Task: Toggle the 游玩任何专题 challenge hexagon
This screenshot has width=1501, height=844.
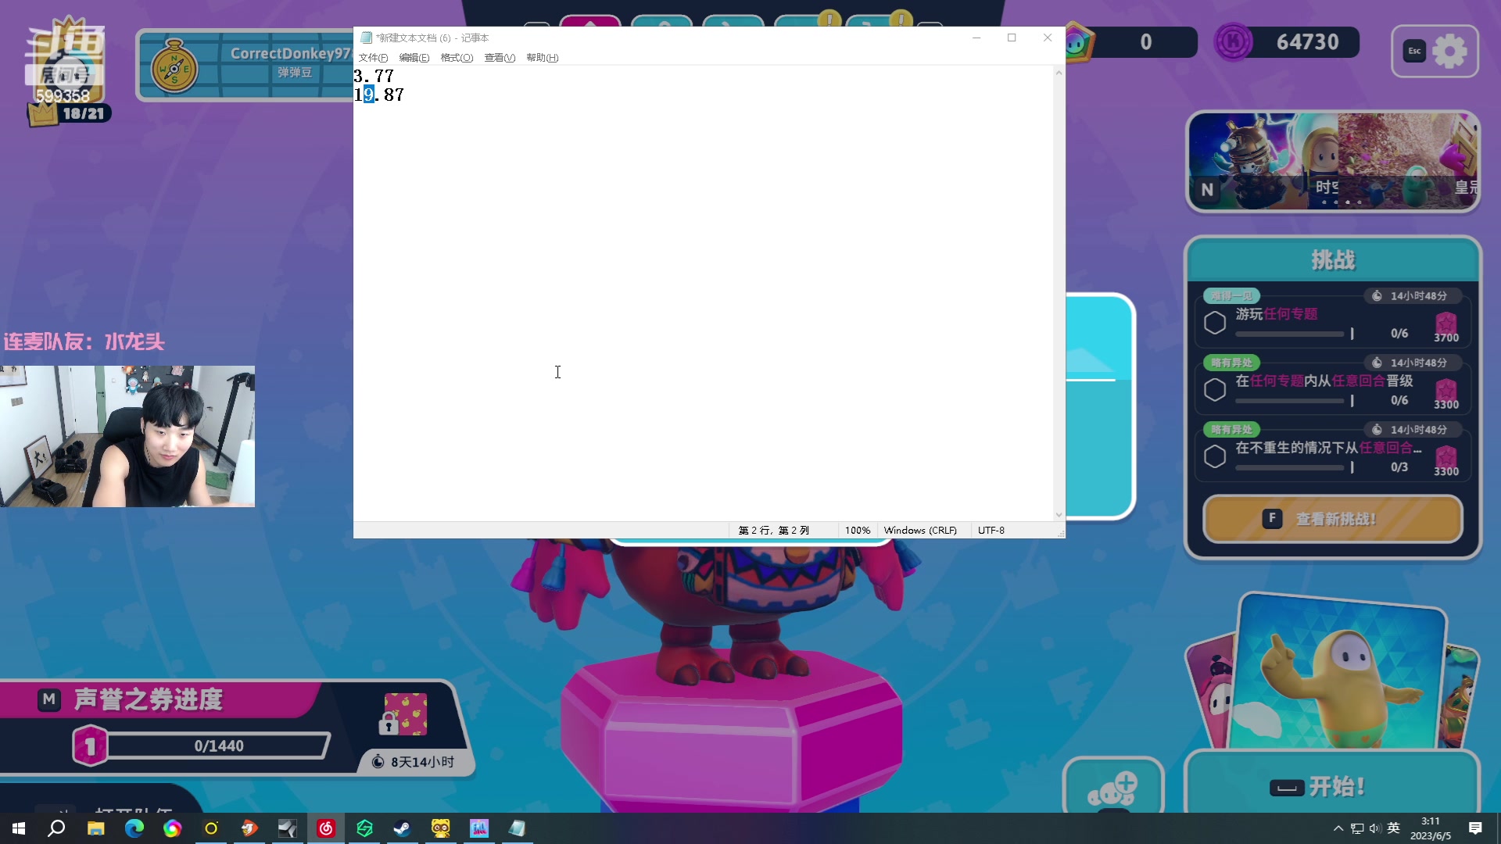Action: point(1215,323)
